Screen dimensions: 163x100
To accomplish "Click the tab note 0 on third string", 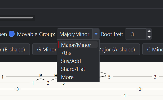I will 140,89.
